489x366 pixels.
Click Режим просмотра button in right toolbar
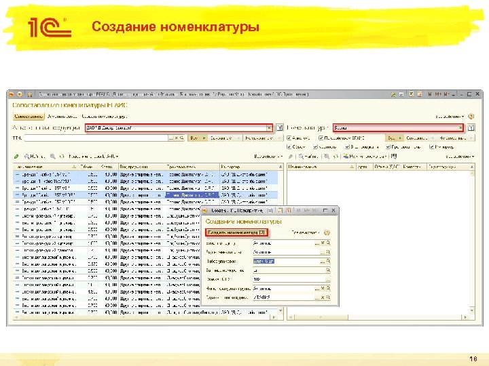pos(365,157)
